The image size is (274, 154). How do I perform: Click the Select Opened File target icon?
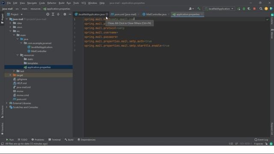[48, 14]
